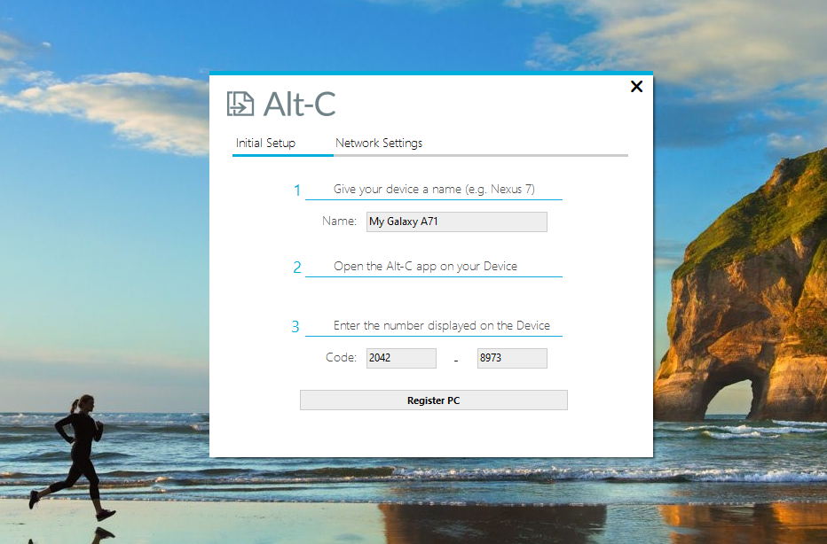827x544 pixels.
Task: Click 'Enter the number displayed on the Device' text
Action: click(x=442, y=325)
